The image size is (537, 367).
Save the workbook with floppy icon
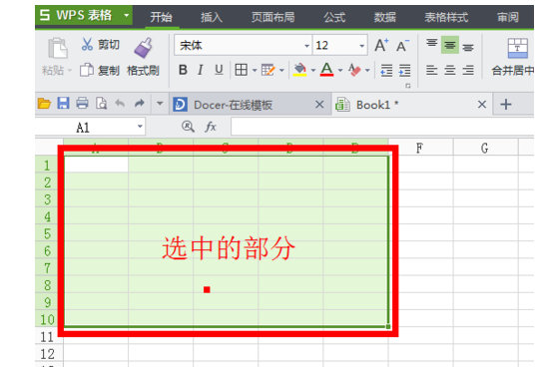[x=63, y=103]
